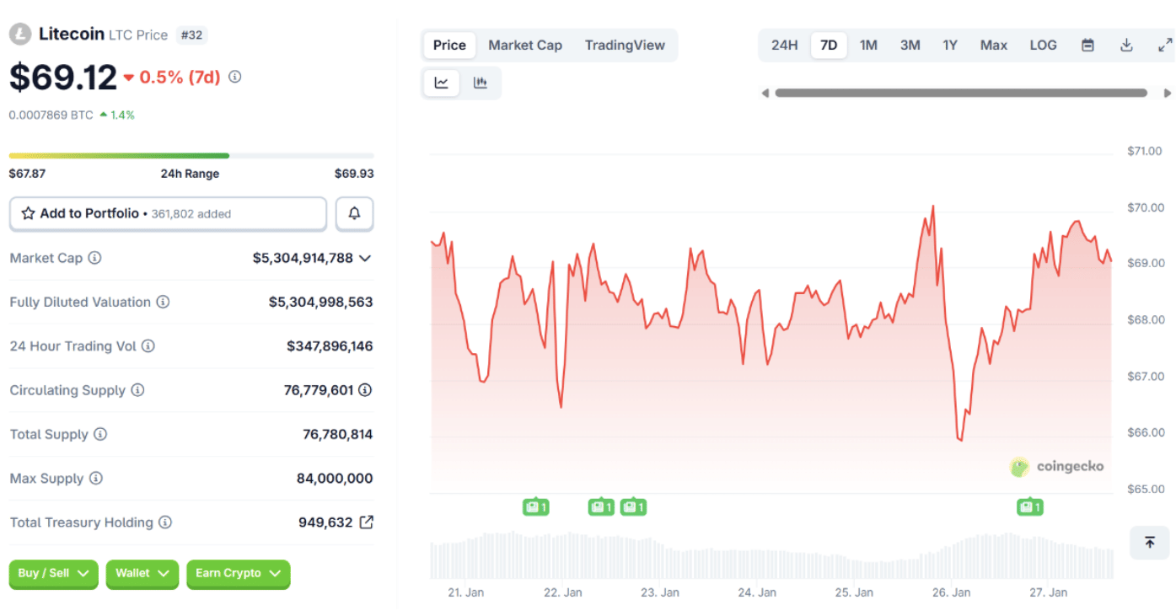Click the Market Cap info icon
Image resolution: width=1176 pixels, height=616 pixels.
click(x=95, y=258)
